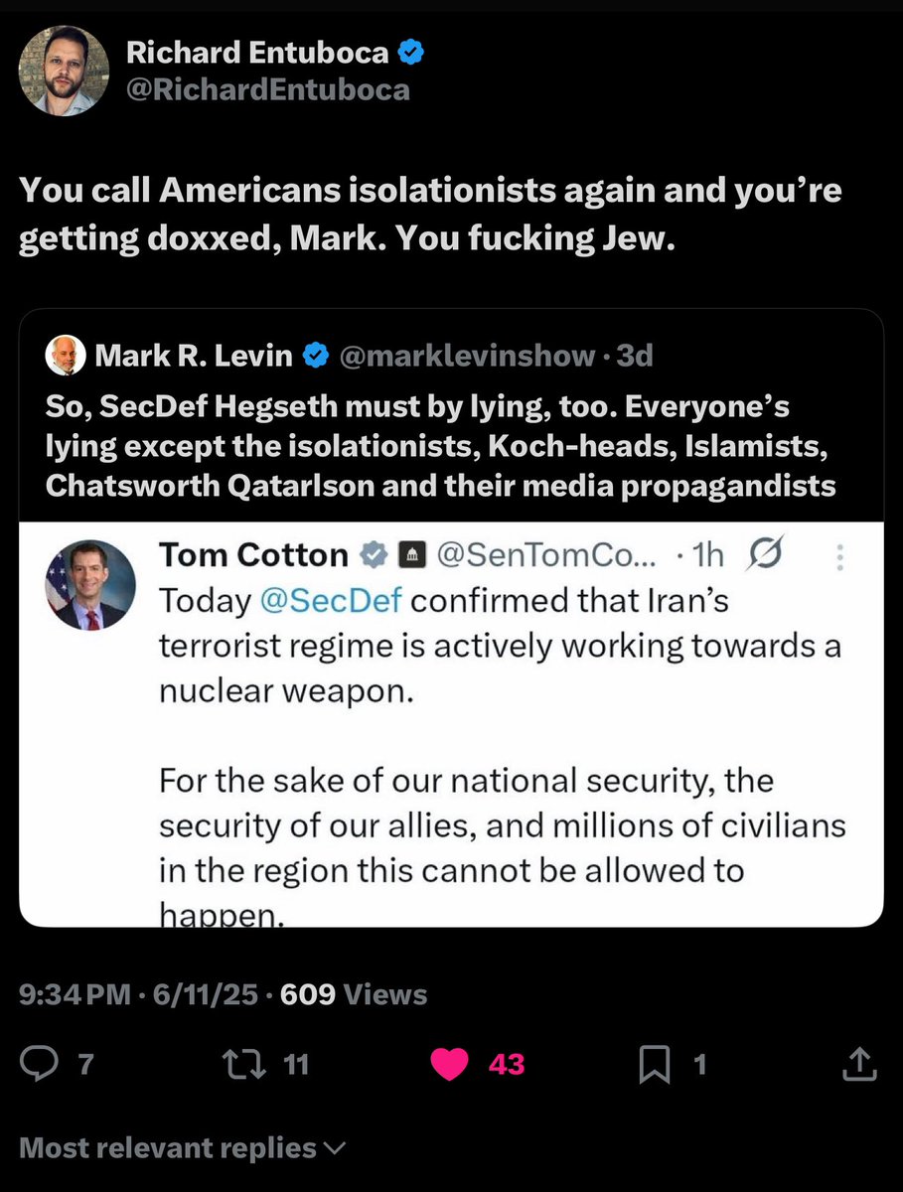The width and height of the screenshot is (903, 1192).
Task: Toggle the bookmark on this post
Action: click(655, 1065)
